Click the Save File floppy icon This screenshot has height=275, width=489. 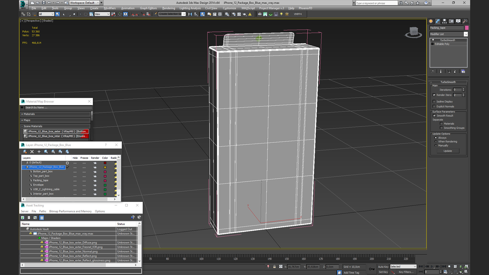point(44,3)
